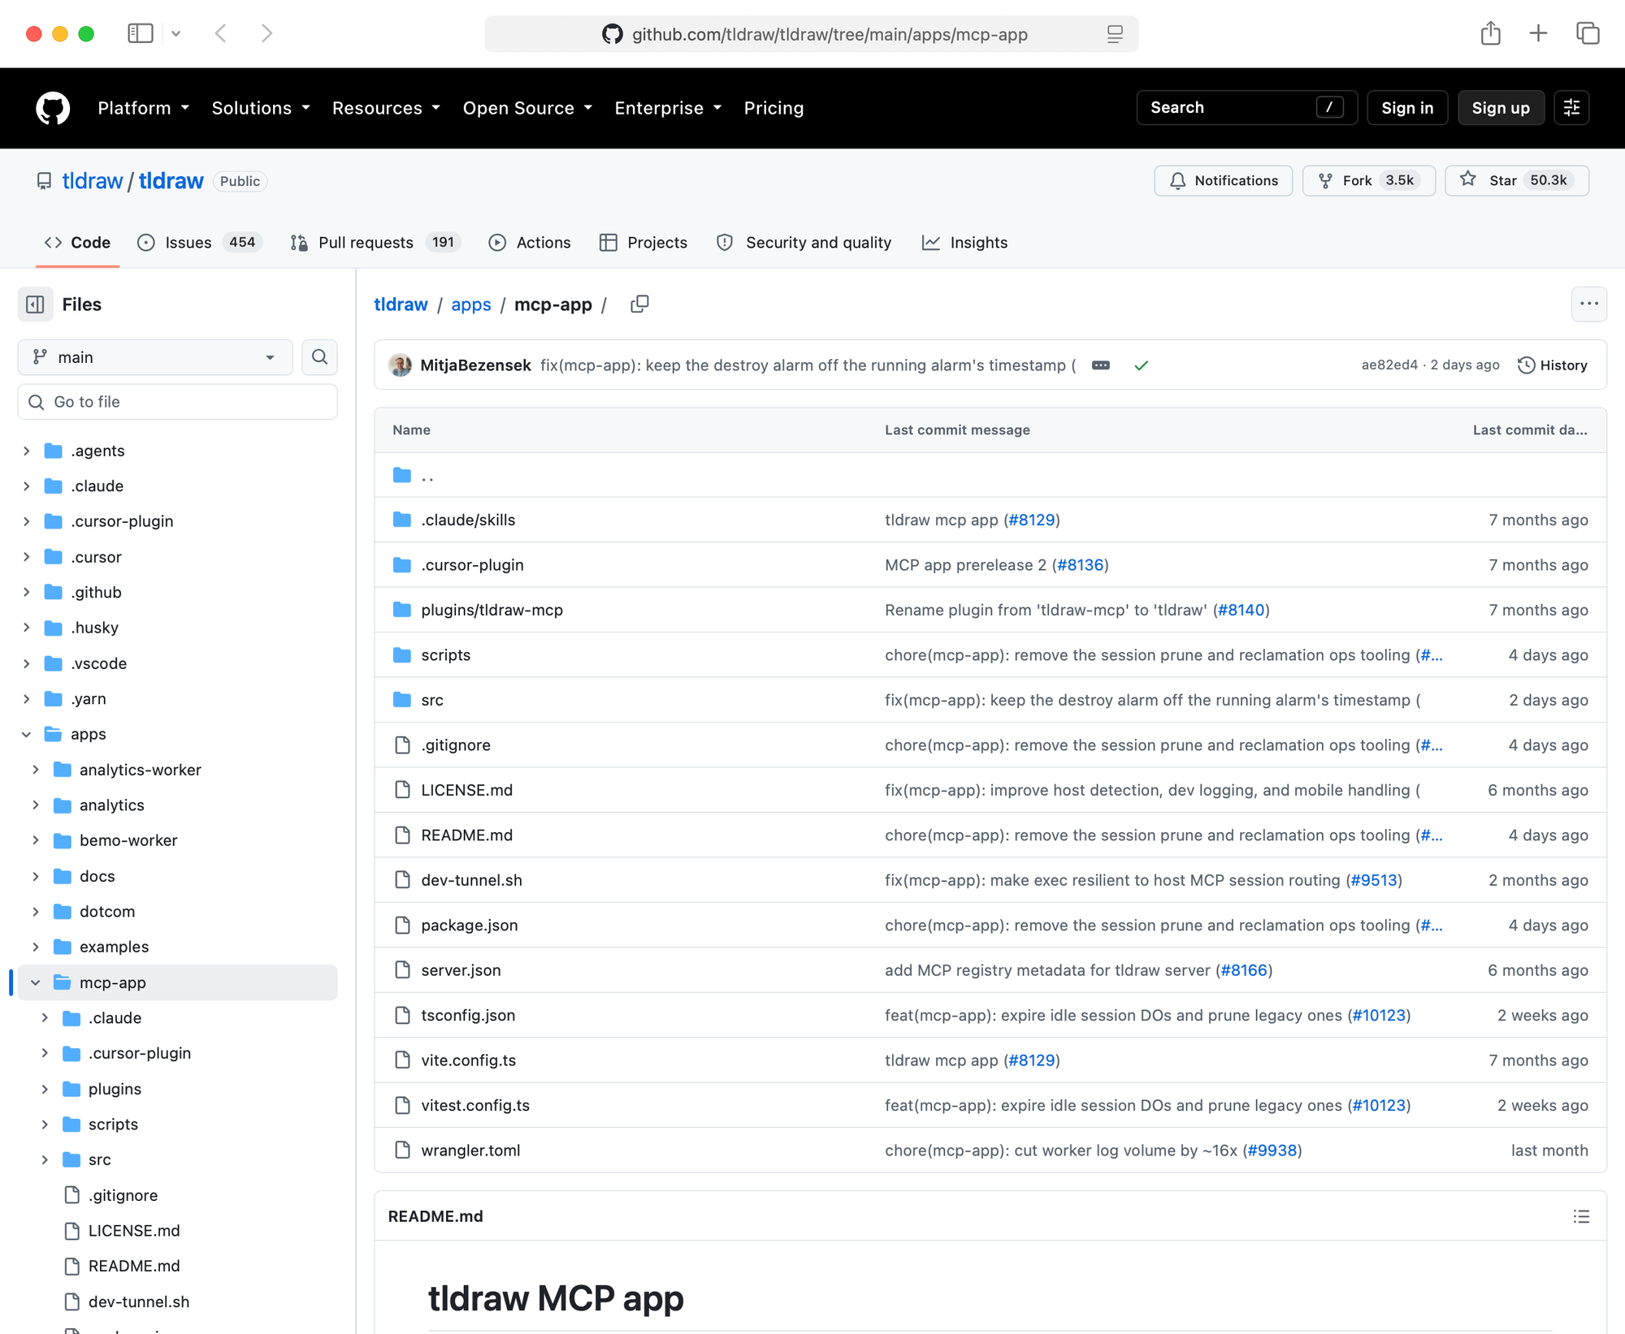Image resolution: width=1625 pixels, height=1334 pixels.
Task: Expand the .agents folder in tree
Action: pos(27,451)
